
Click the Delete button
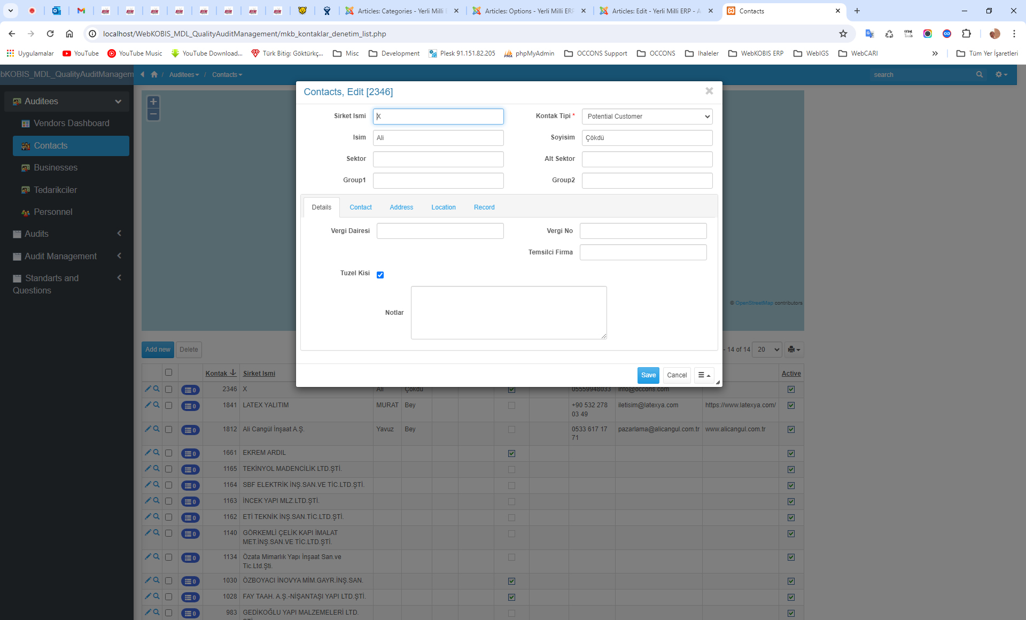pyautogui.click(x=189, y=350)
